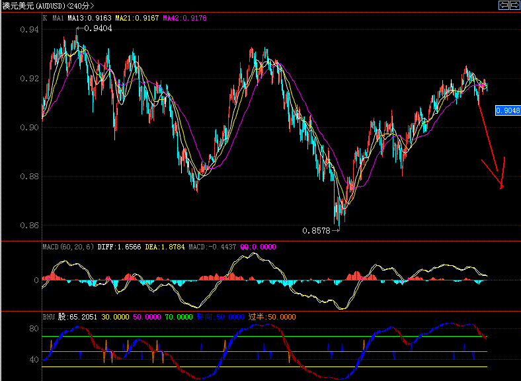
Task: Click the MA13 moving average value
Action: tap(90, 19)
